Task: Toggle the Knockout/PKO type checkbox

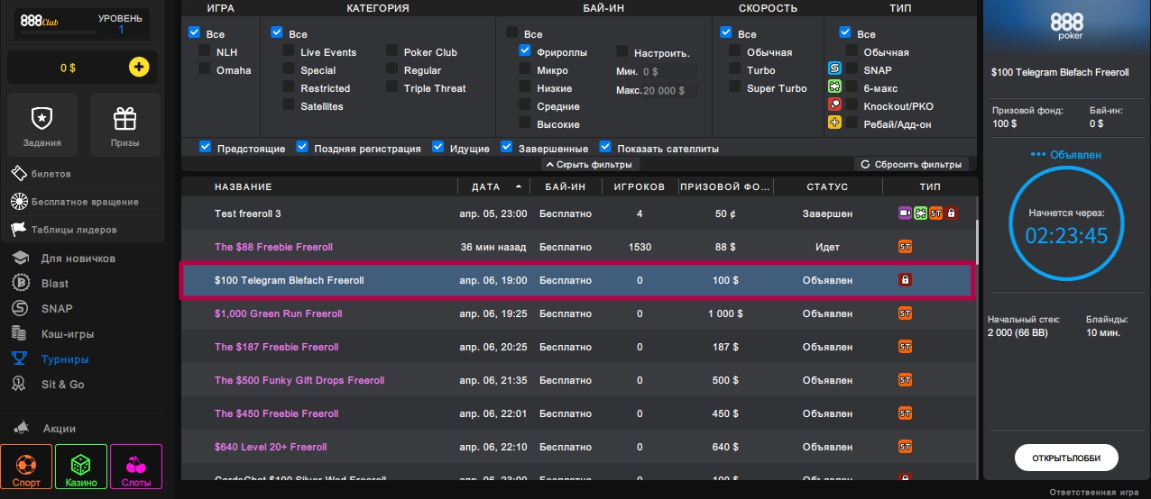Action: click(x=852, y=106)
